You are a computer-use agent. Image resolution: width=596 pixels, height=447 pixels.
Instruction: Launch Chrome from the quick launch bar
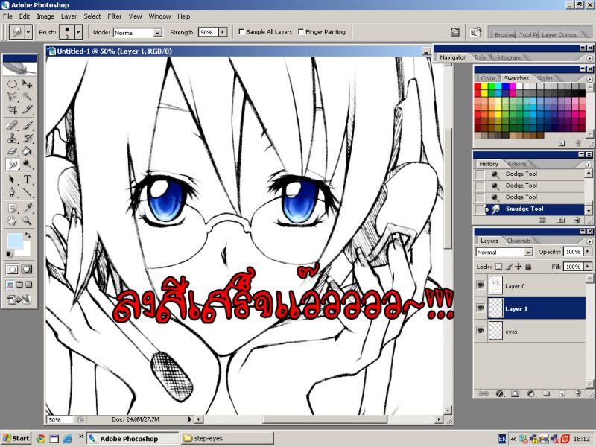pyautogui.click(x=40, y=439)
